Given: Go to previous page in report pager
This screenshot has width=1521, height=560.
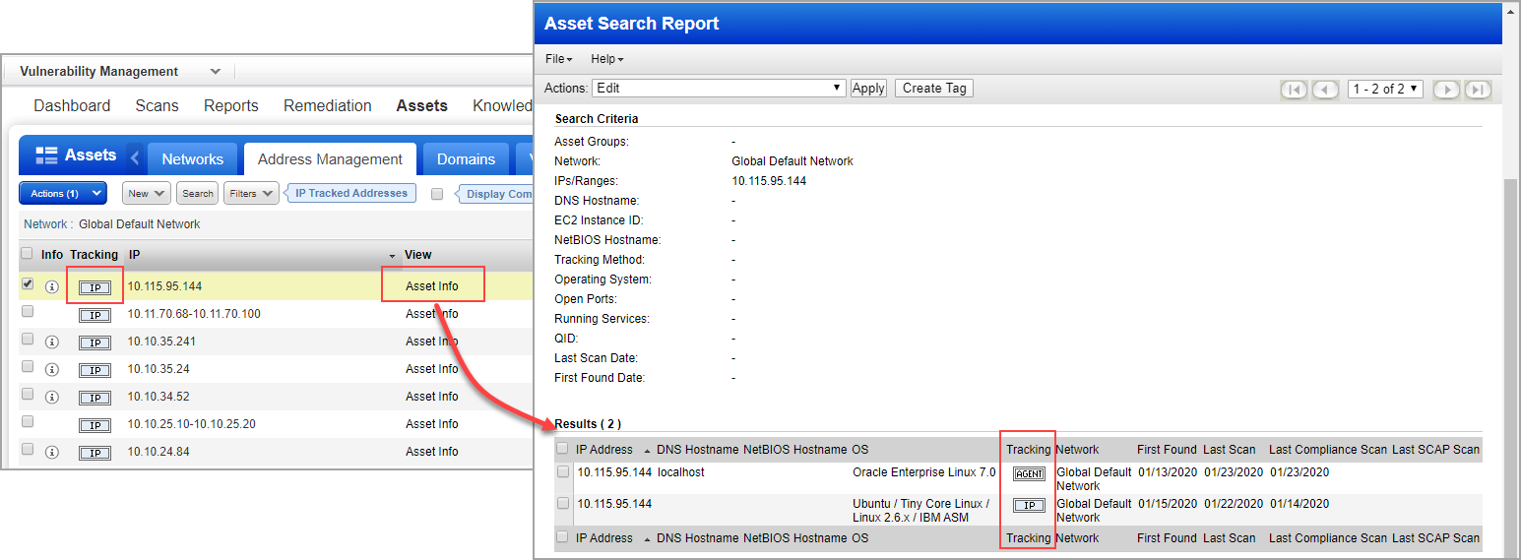Looking at the screenshot, I should 1325,90.
